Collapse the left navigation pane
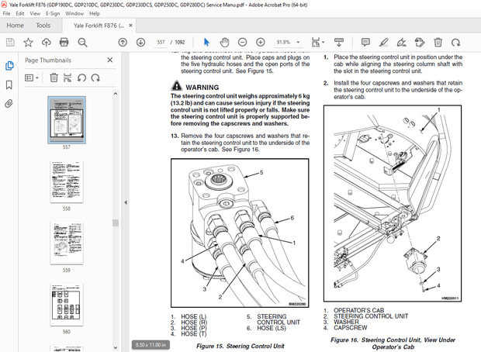Screen dimensions: 481x352 click(x=126, y=202)
